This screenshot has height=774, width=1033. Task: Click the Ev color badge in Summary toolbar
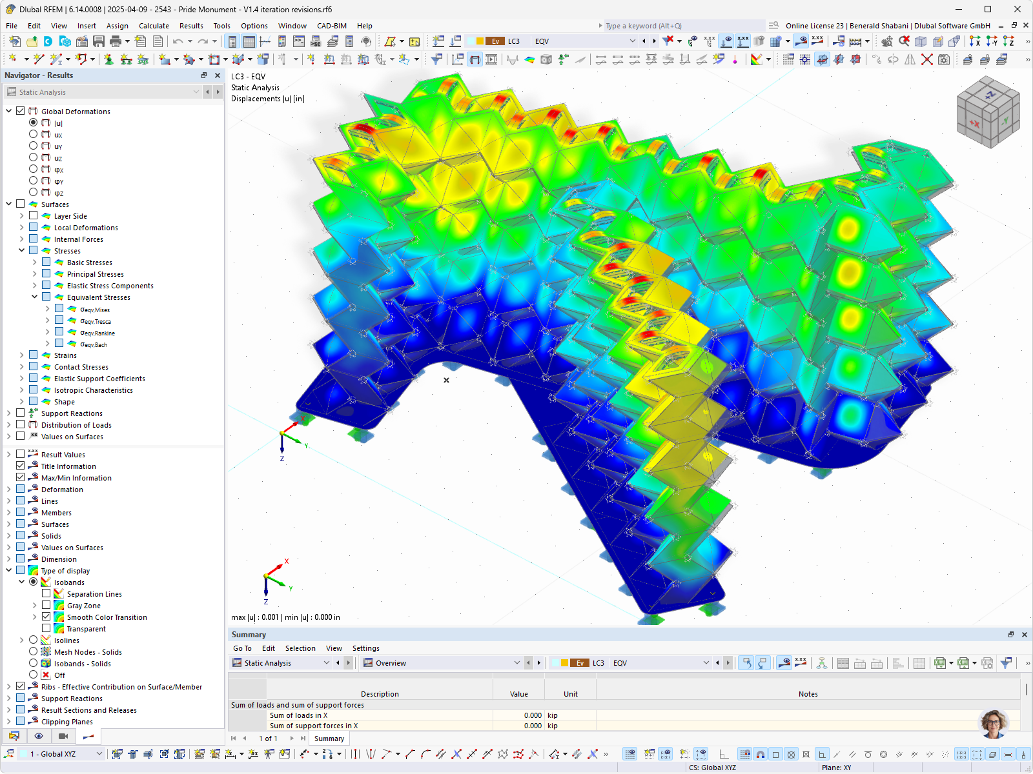click(x=580, y=663)
